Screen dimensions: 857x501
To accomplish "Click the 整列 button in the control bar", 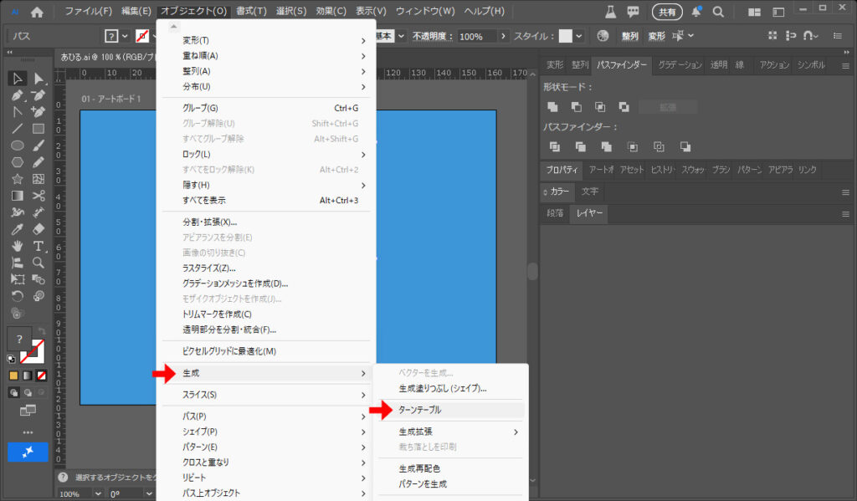I will (629, 37).
